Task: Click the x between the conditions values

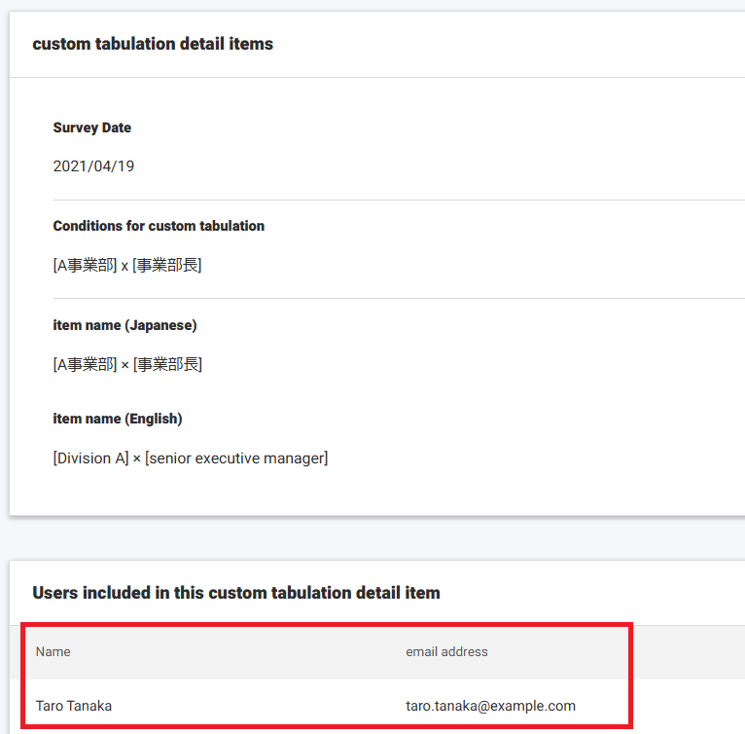Action: coord(124,266)
